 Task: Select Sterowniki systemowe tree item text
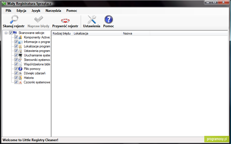pyautogui.click(x=37, y=60)
